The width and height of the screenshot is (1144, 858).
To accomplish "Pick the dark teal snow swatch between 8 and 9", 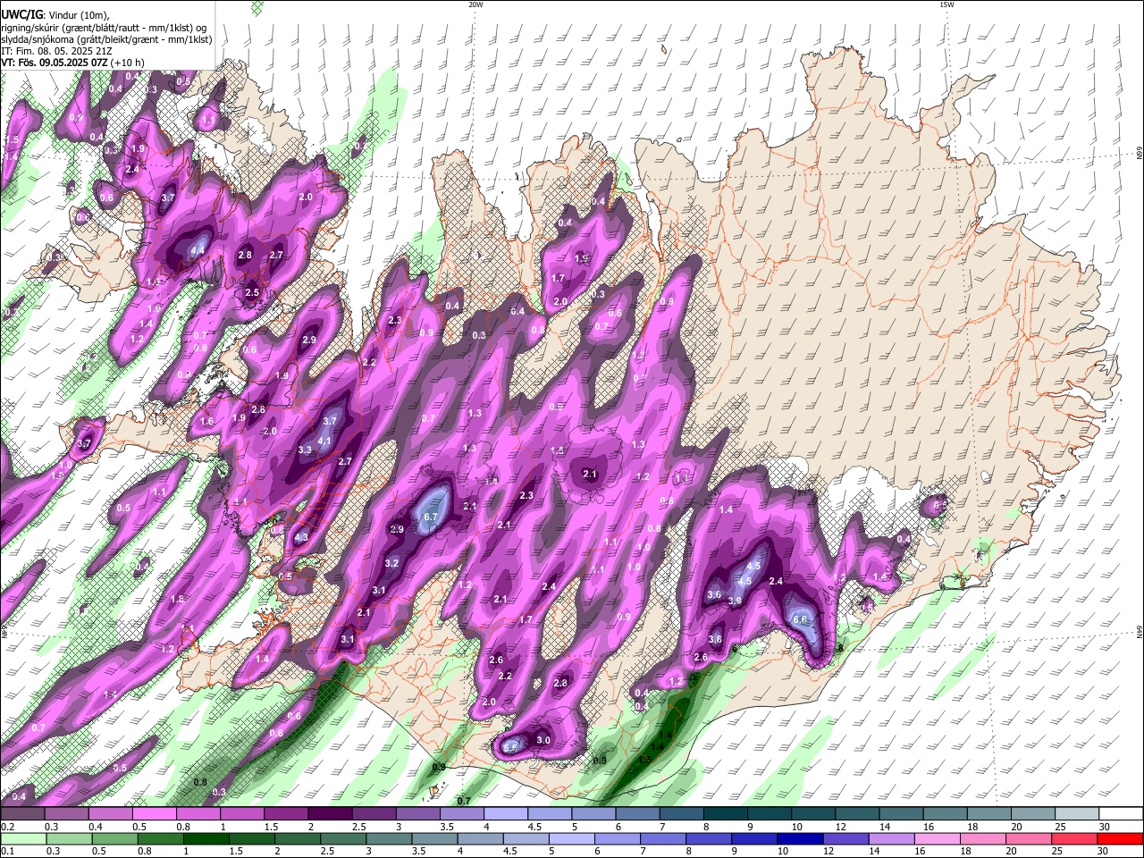I will (725, 813).
